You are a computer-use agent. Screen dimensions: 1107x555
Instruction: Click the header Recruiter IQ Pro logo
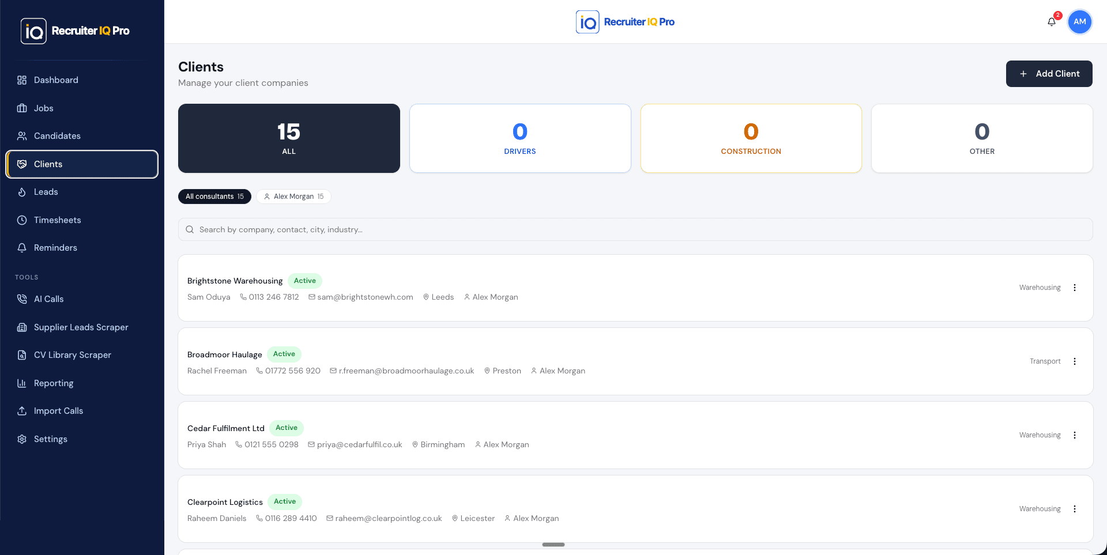pyautogui.click(x=625, y=22)
